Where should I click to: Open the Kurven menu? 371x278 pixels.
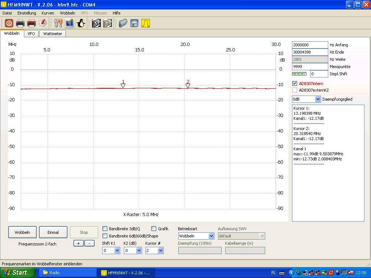tap(48, 13)
